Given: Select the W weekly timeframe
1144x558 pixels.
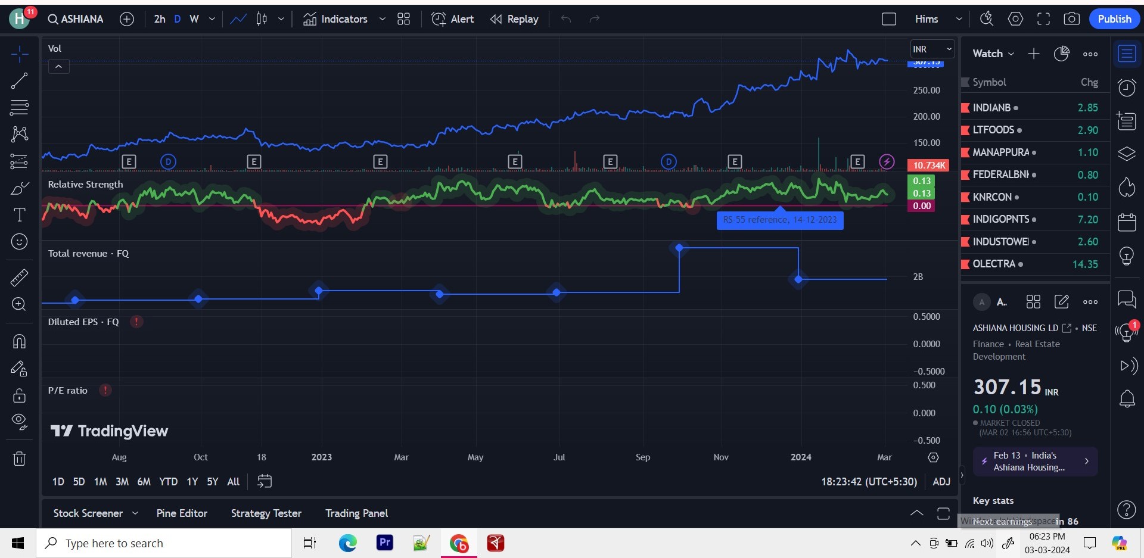Looking at the screenshot, I should point(194,19).
